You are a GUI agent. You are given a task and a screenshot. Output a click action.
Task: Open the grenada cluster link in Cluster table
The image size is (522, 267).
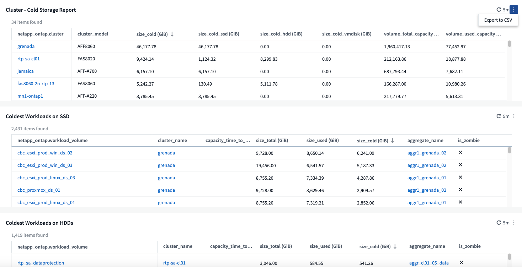(x=26, y=47)
